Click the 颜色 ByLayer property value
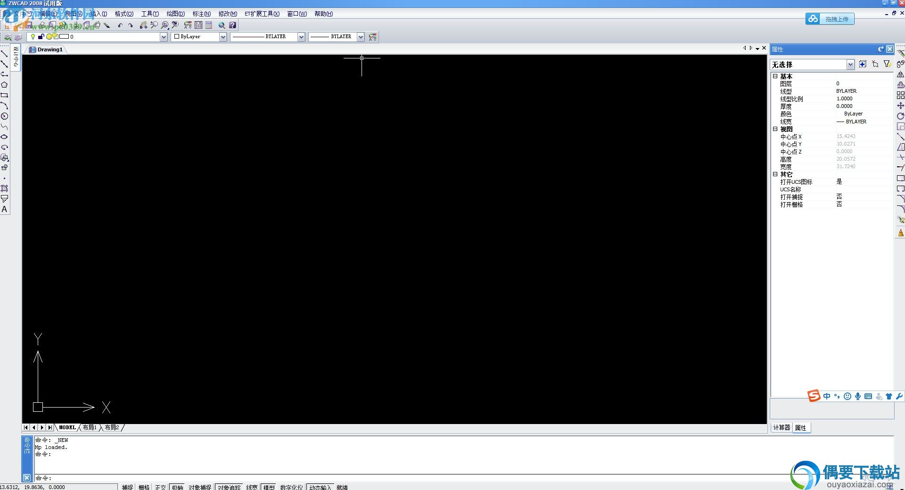 pos(864,114)
